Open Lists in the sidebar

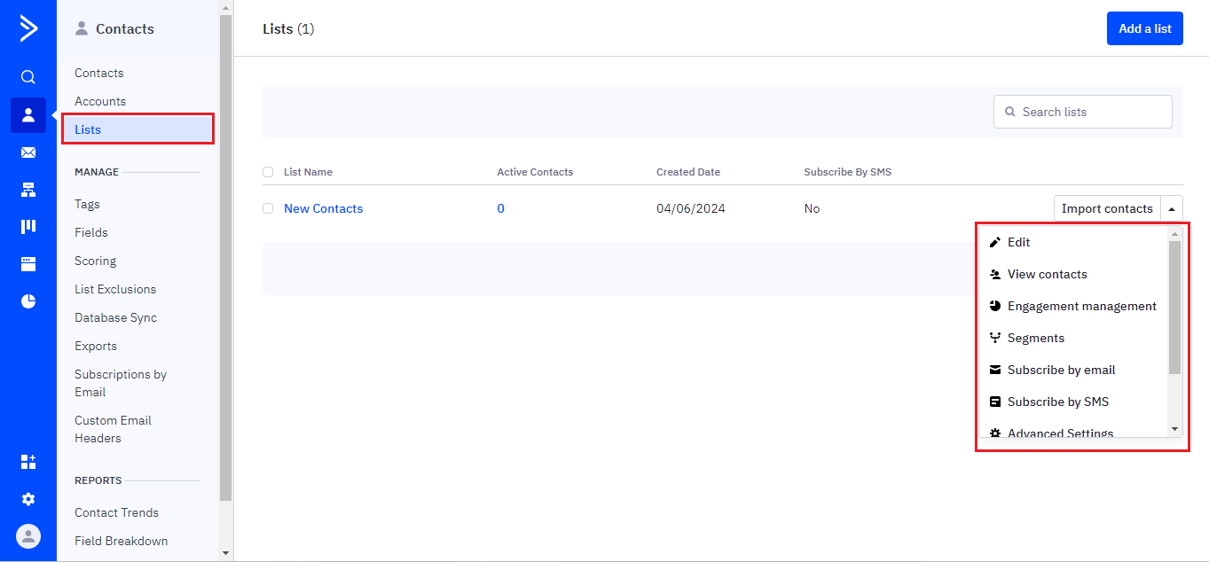[x=137, y=129]
